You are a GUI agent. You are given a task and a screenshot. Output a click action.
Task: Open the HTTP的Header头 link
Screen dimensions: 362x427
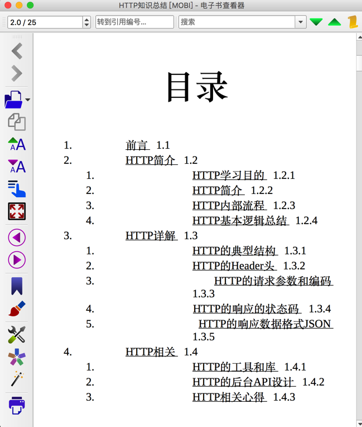pos(234,265)
